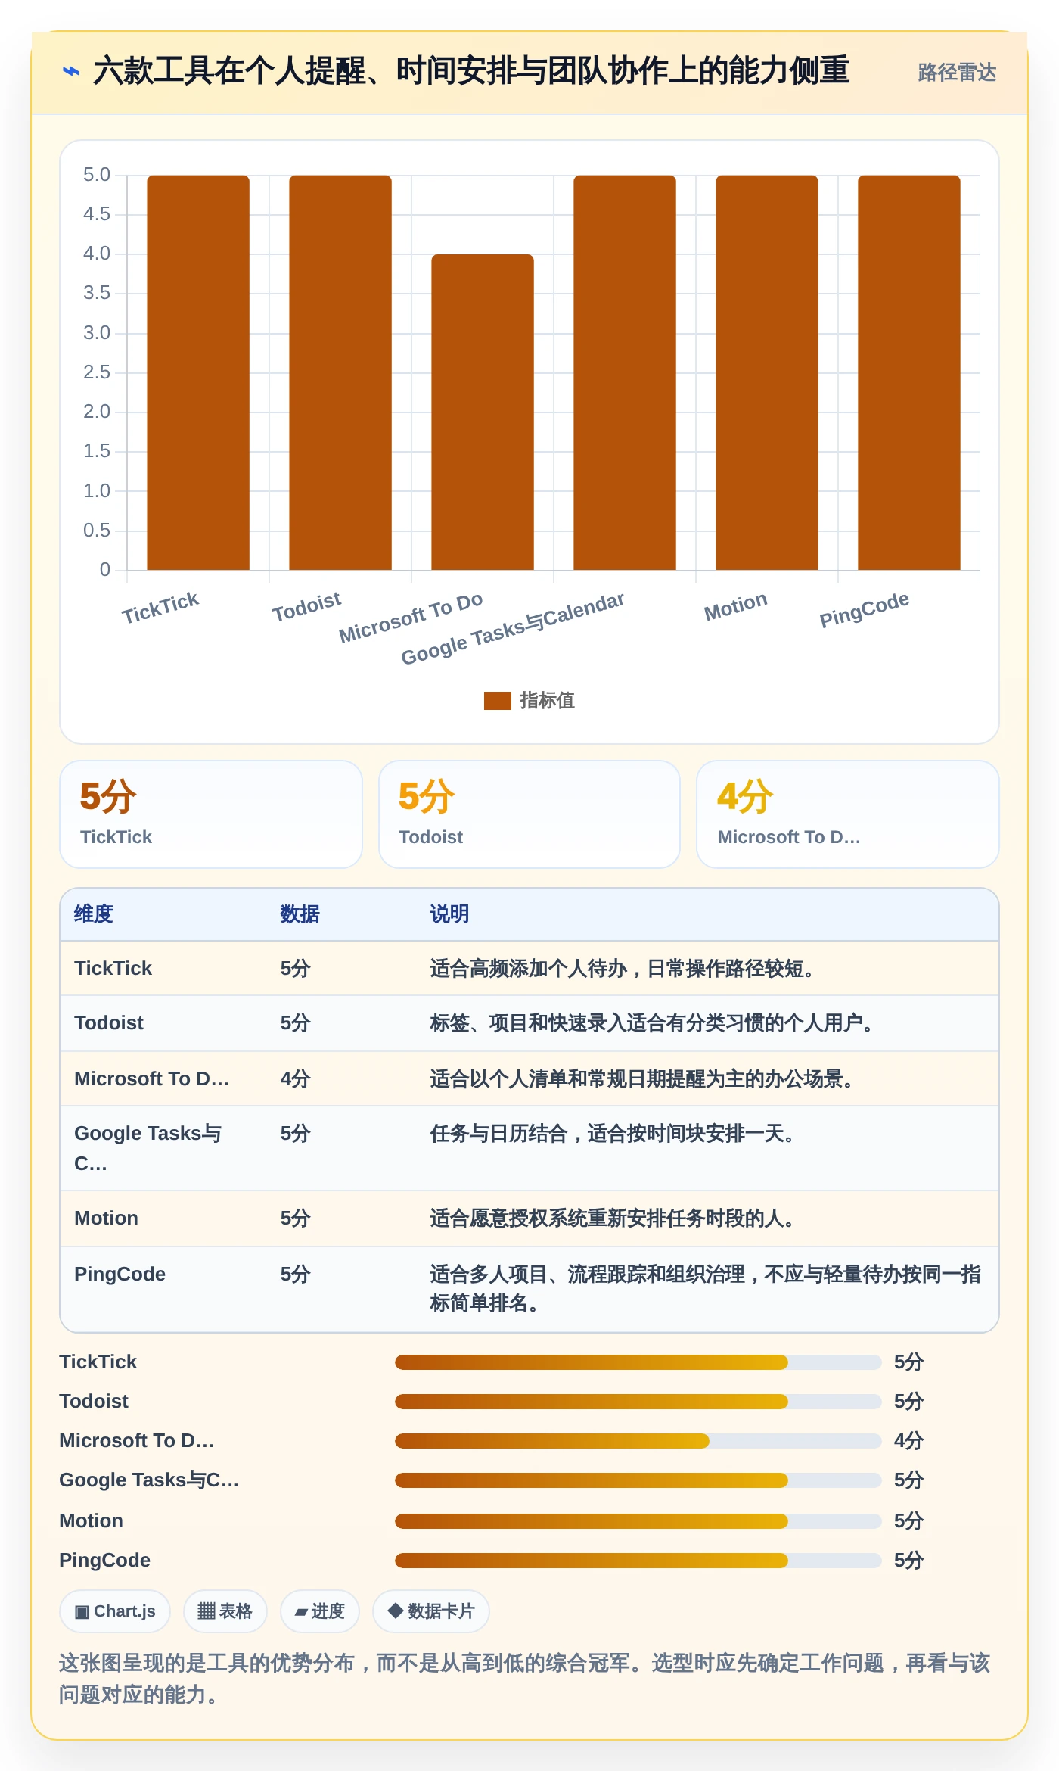Select the PingCode bar in the chart

[909, 372]
